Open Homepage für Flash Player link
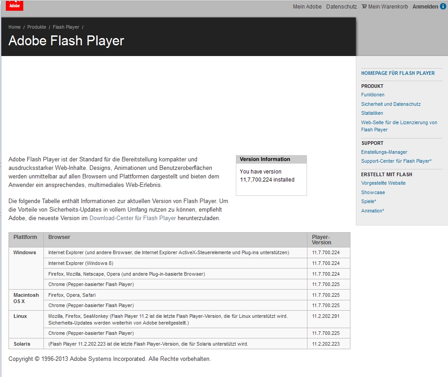The width and height of the screenshot is (448, 377). click(398, 73)
